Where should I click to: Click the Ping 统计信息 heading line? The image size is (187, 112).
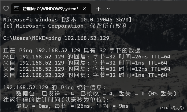tap(54, 87)
